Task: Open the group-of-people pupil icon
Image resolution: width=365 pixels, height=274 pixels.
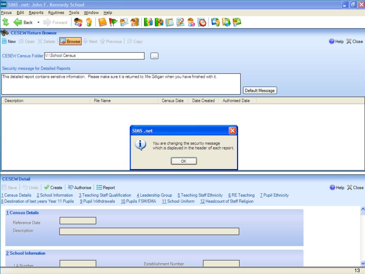Action: pos(78,22)
